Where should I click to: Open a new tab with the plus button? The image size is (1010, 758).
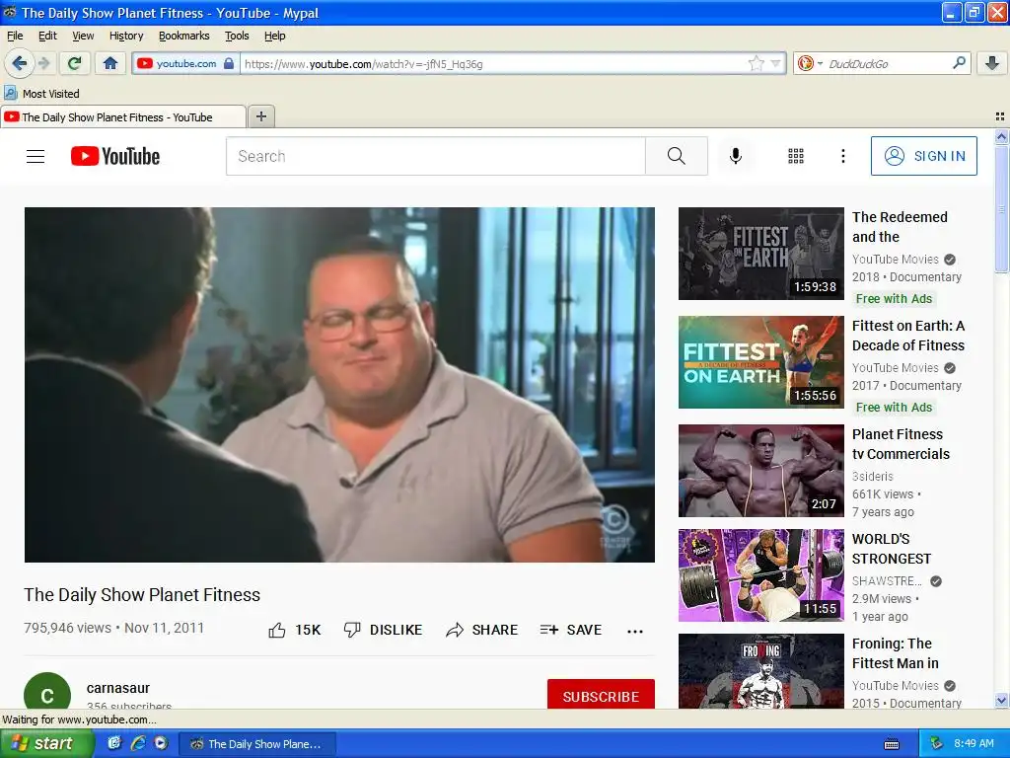[x=260, y=116]
